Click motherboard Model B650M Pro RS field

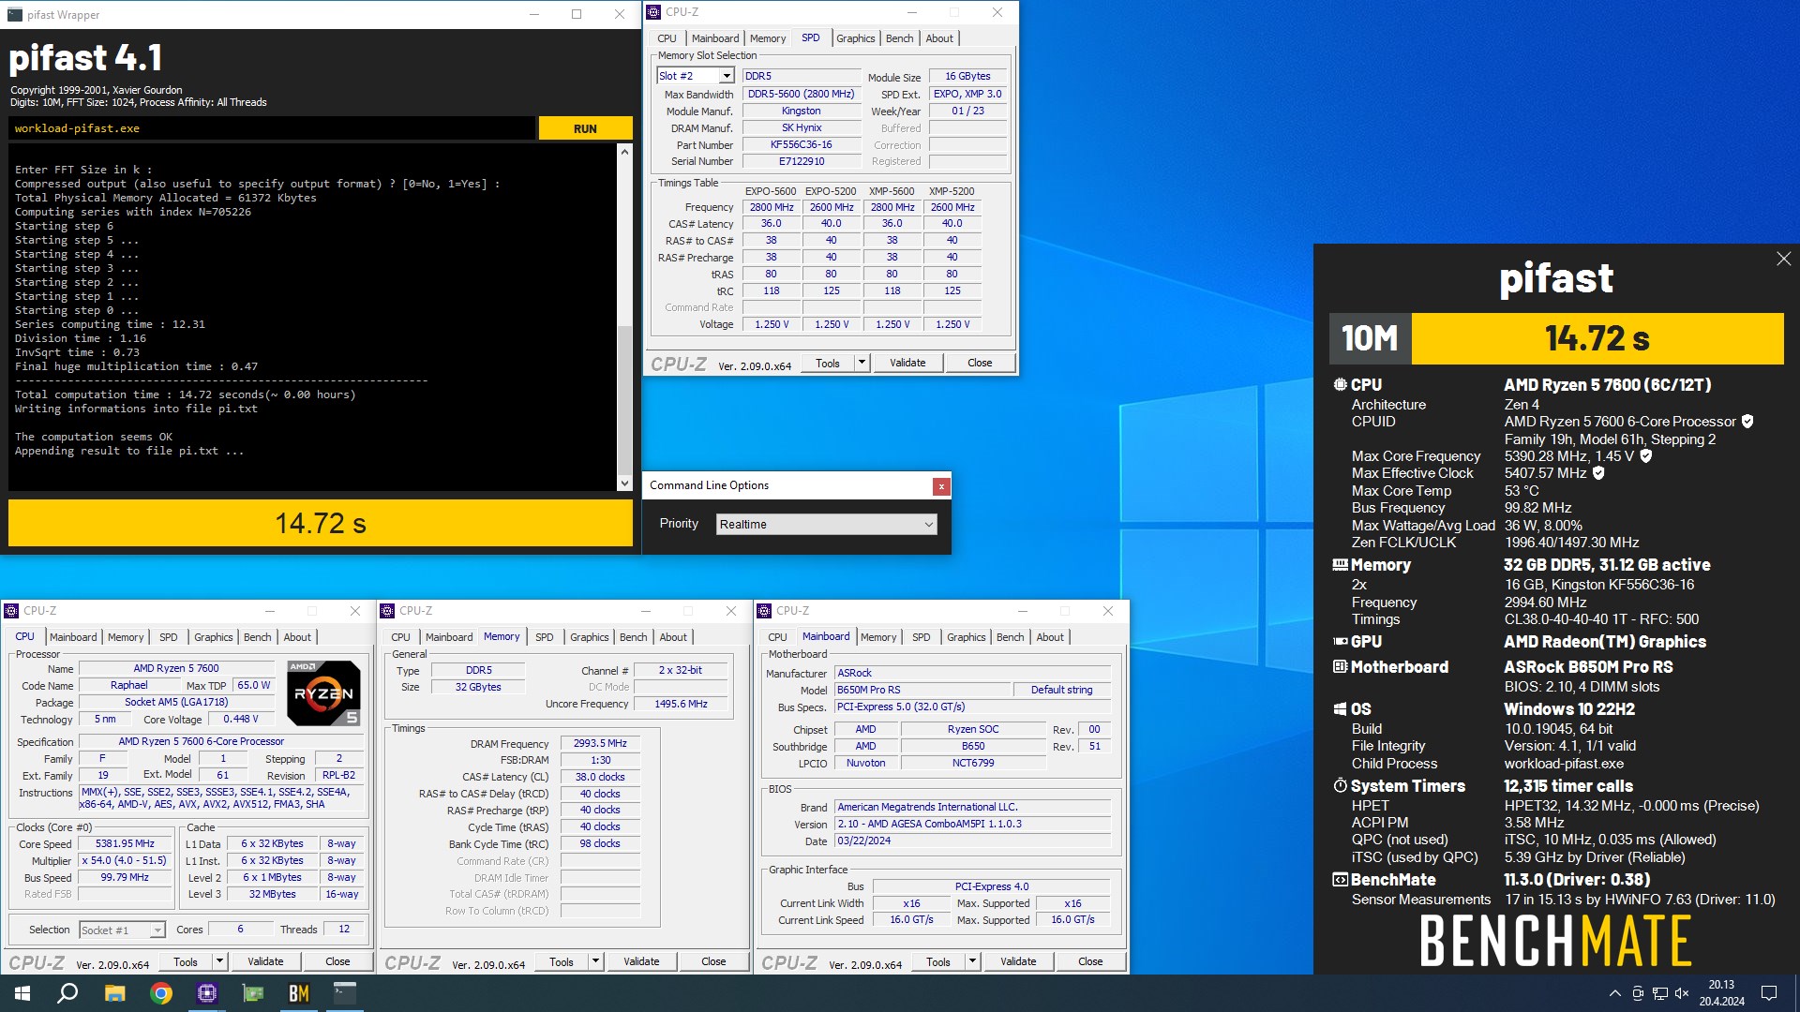(922, 691)
